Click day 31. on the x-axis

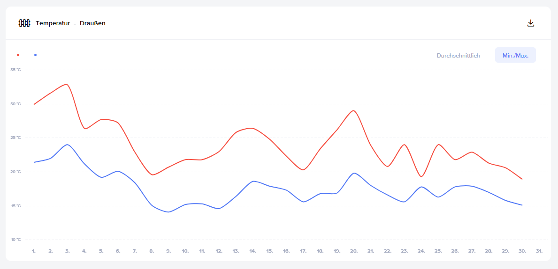(539, 251)
